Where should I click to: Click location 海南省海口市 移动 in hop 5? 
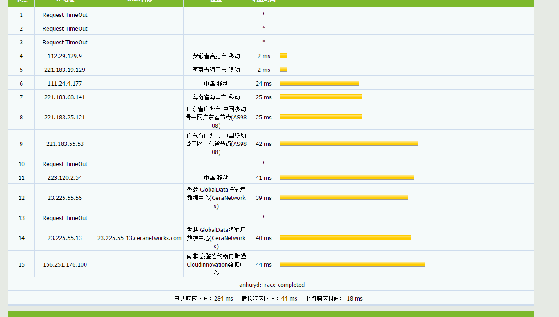216,70
